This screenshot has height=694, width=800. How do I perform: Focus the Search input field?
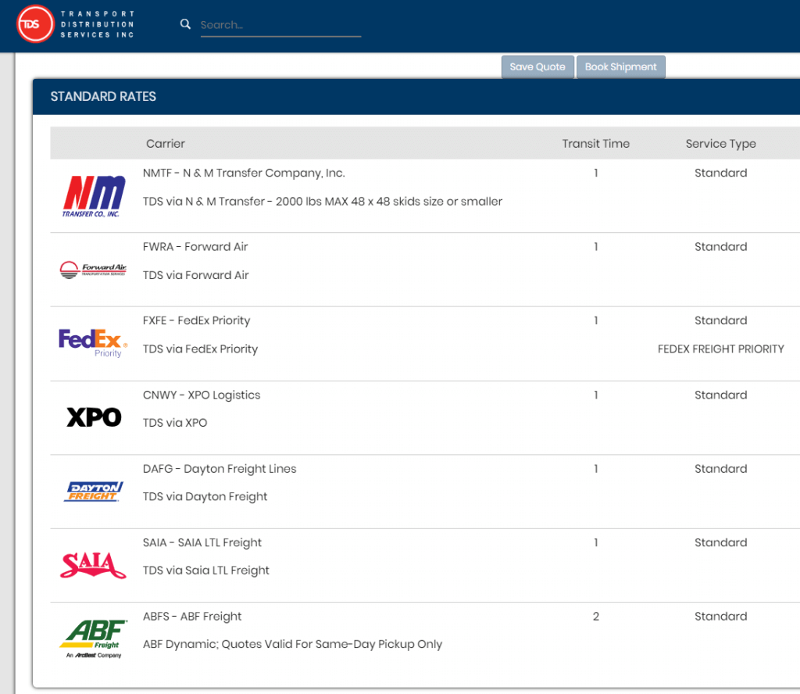[x=280, y=25]
